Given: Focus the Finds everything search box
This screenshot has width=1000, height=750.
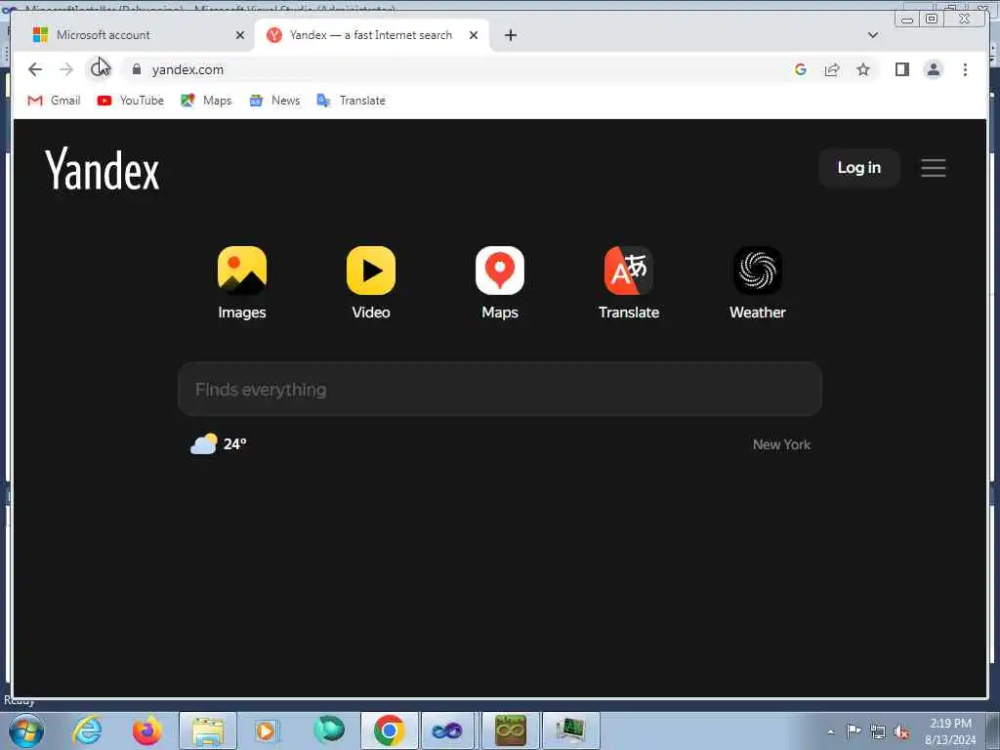Looking at the screenshot, I should coord(499,389).
